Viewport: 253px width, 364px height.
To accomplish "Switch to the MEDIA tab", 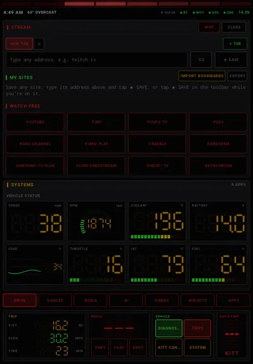I will click(x=90, y=300).
